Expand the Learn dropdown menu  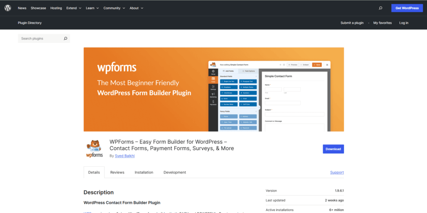(92, 8)
